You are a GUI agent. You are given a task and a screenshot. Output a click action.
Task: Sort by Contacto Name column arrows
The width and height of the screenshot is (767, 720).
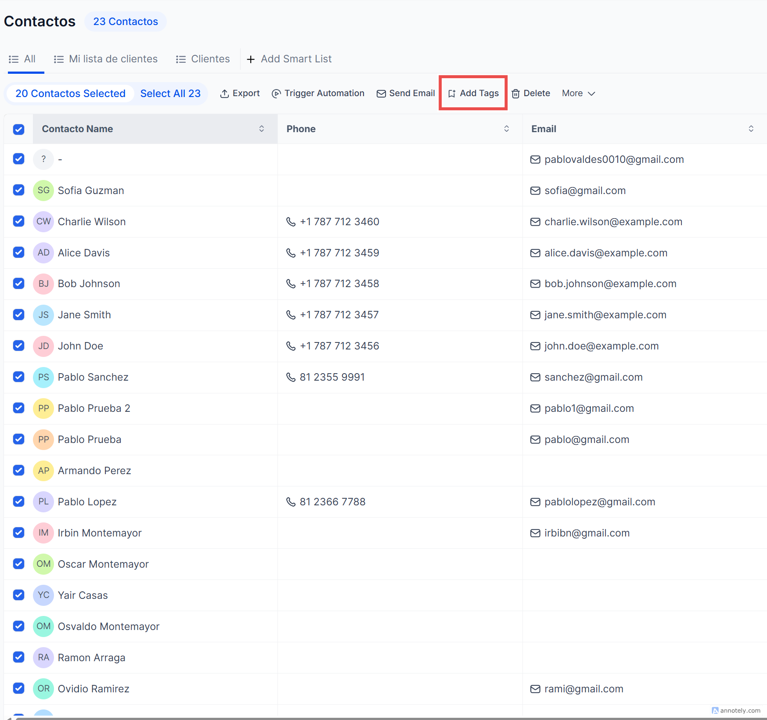pos(262,129)
